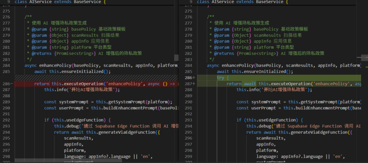The height and width of the screenshot is (163, 368).
Task: Click 'Supabase Edge Function' debug string left pane
Action: click(122, 126)
